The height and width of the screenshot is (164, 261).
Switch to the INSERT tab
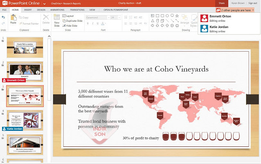click(28, 10)
